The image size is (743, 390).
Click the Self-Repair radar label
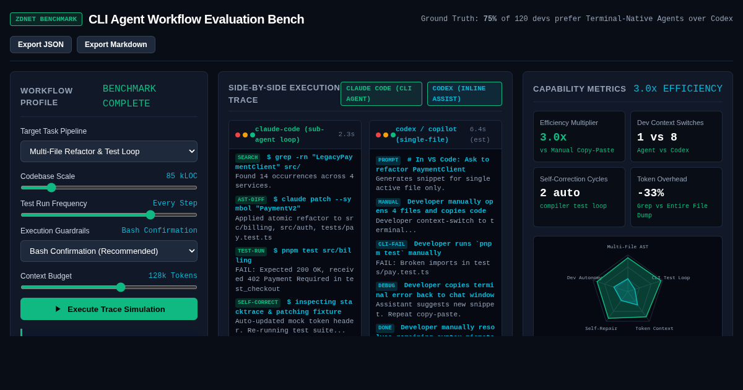point(601,328)
